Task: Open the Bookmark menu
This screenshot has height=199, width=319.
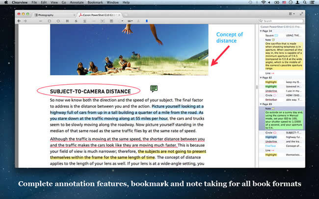Action: pos(95,2)
